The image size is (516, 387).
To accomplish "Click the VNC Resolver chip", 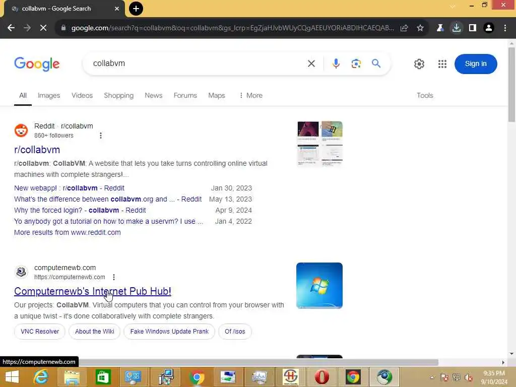I will (x=40, y=332).
